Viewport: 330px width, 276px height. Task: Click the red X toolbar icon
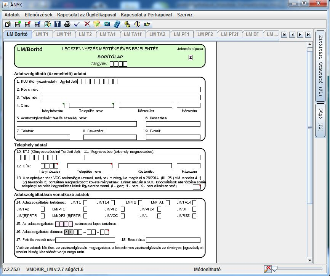(x=87, y=24)
